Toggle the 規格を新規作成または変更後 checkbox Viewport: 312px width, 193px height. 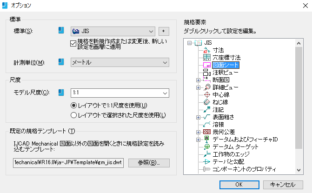[73, 44]
